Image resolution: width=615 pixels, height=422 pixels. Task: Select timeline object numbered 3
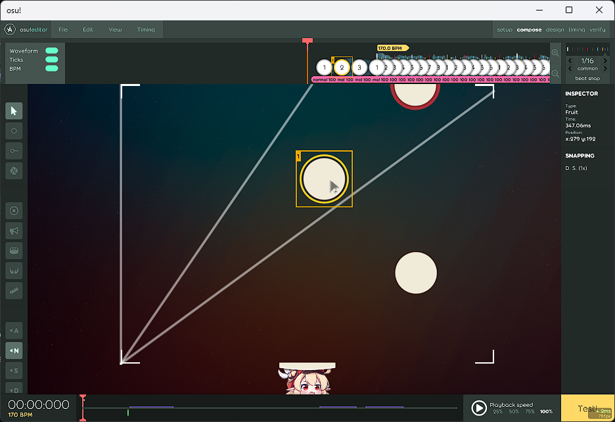click(359, 68)
